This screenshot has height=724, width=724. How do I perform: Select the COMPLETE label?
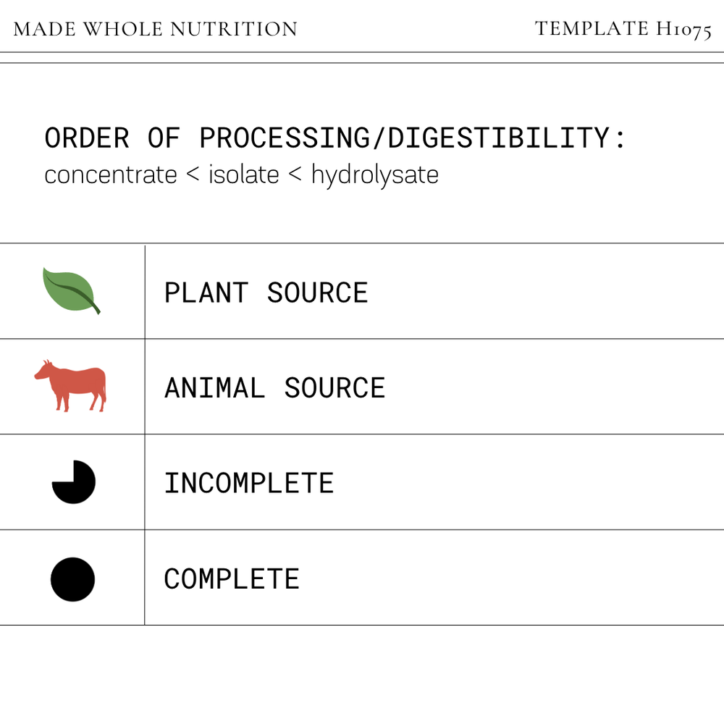[x=232, y=579]
